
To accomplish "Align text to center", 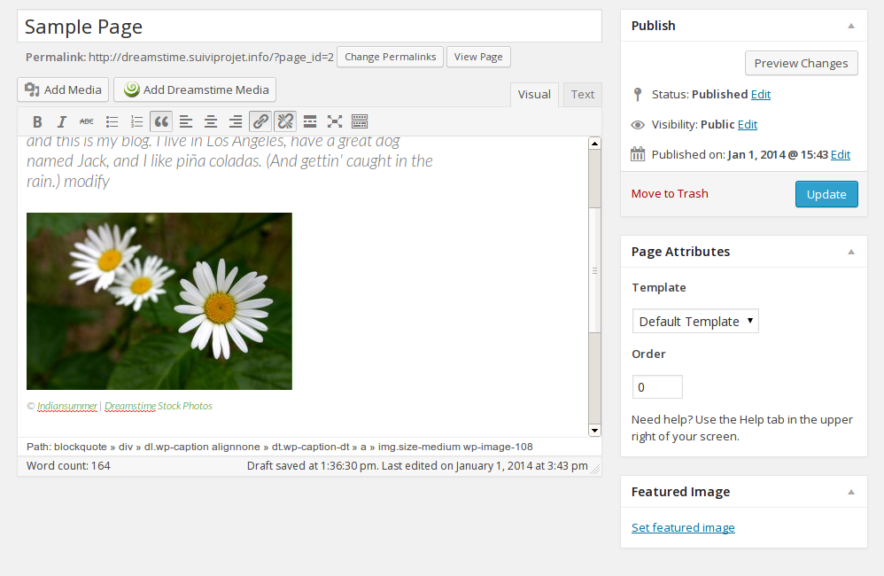I will [x=211, y=121].
